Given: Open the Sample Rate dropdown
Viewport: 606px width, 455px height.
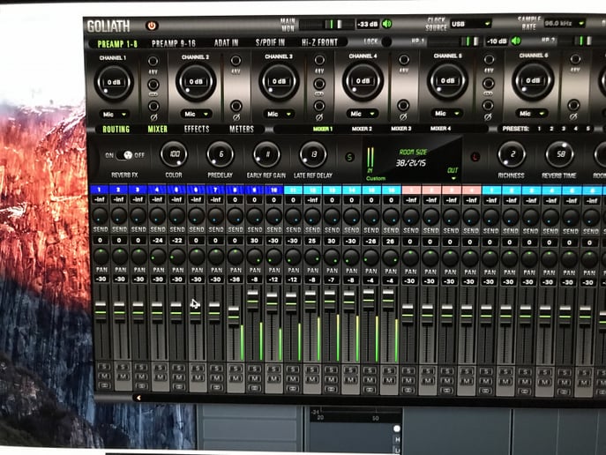Looking at the screenshot, I should click(x=564, y=23).
